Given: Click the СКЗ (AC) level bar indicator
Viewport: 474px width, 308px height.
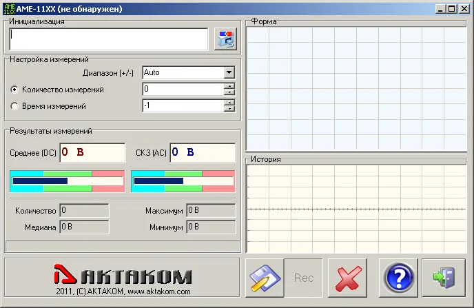Looking at the screenshot, I should 183,181.
